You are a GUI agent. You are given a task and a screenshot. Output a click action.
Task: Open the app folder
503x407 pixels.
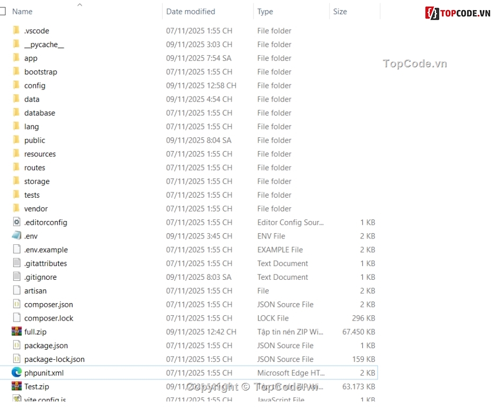(x=31, y=58)
